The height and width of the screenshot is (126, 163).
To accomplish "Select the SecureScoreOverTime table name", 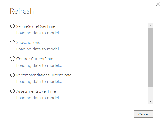I will 36,26.
